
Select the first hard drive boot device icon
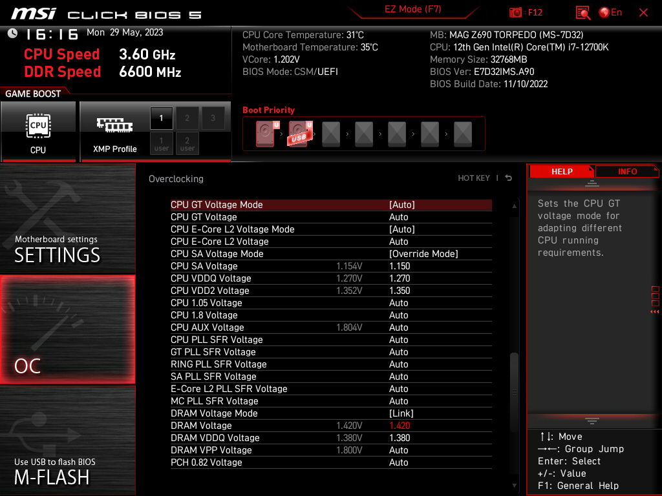point(267,134)
